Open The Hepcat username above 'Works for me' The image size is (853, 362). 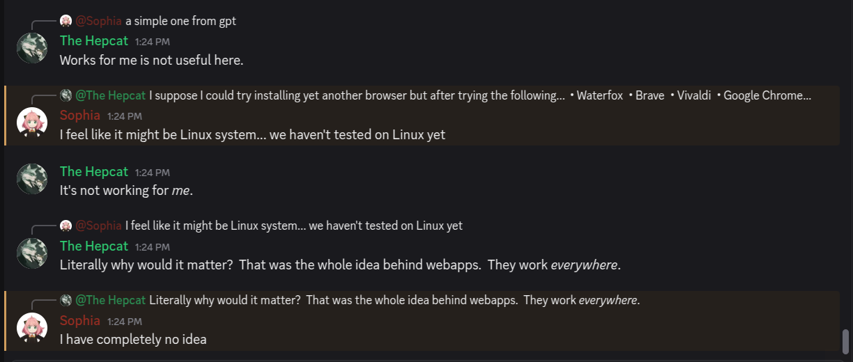pyautogui.click(x=94, y=41)
